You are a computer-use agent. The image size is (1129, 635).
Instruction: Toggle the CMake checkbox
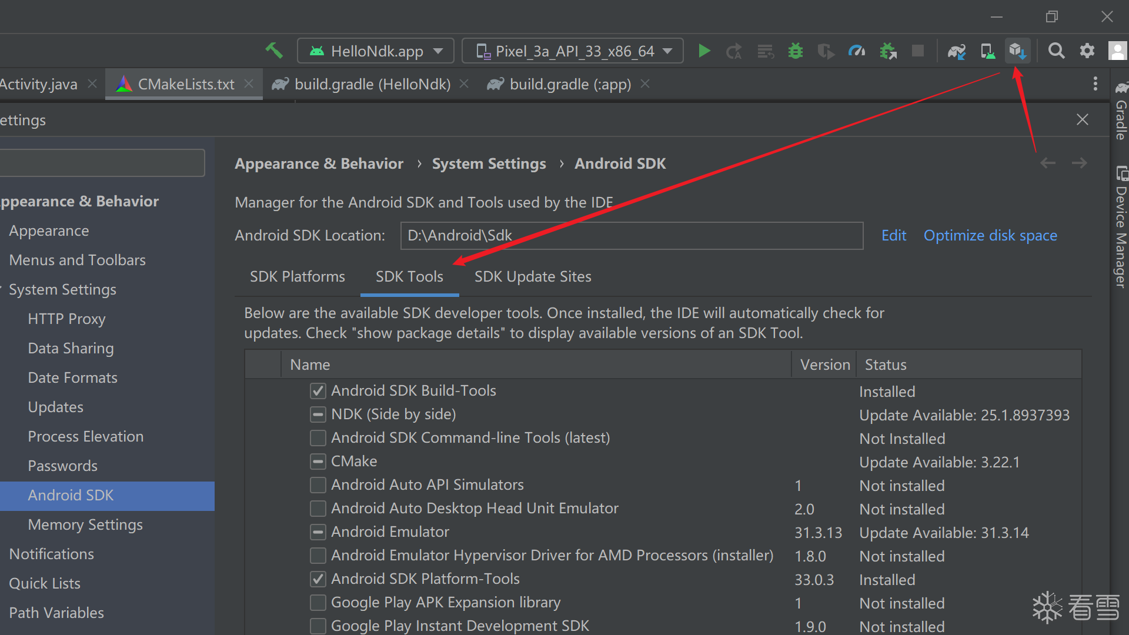pyautogui.click(x=318, y=462)
